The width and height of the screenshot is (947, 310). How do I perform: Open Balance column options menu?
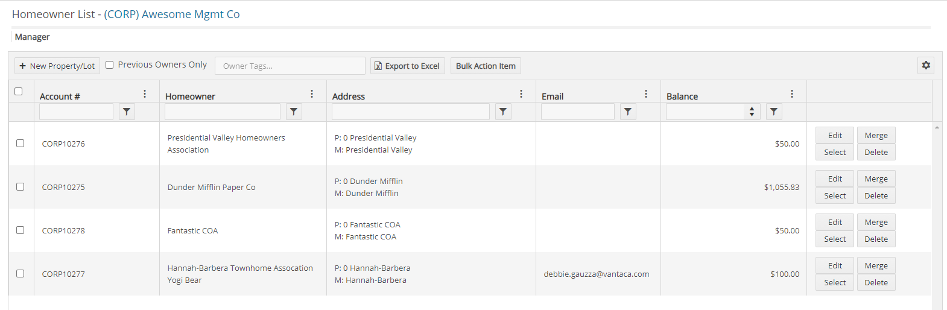792,94
